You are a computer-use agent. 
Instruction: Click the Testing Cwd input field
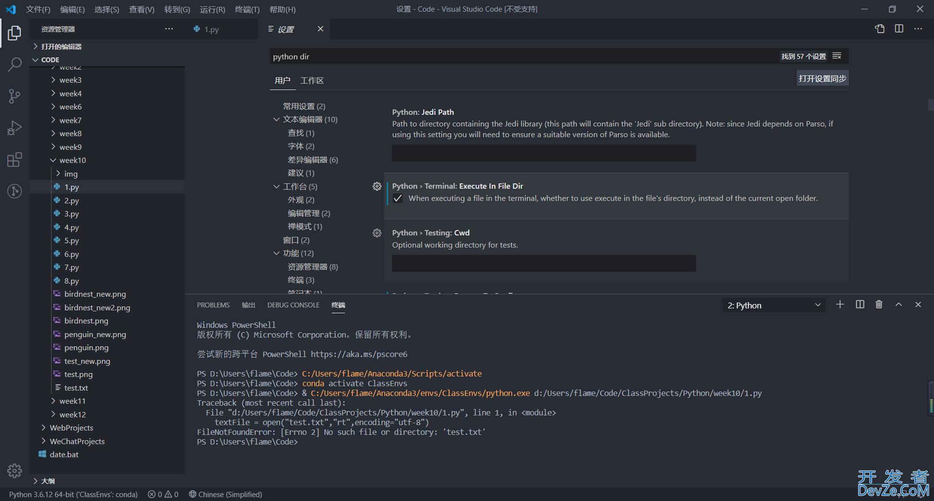[x=544, y=263]
